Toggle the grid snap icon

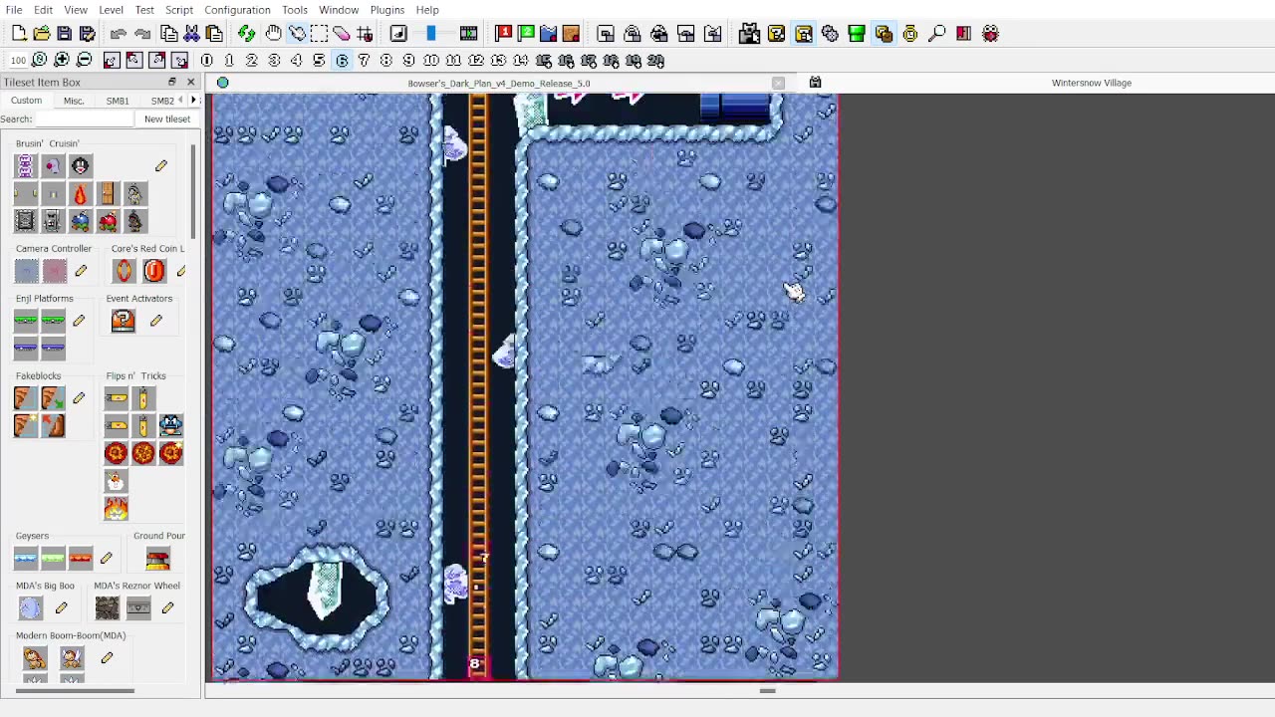(365, 34)
